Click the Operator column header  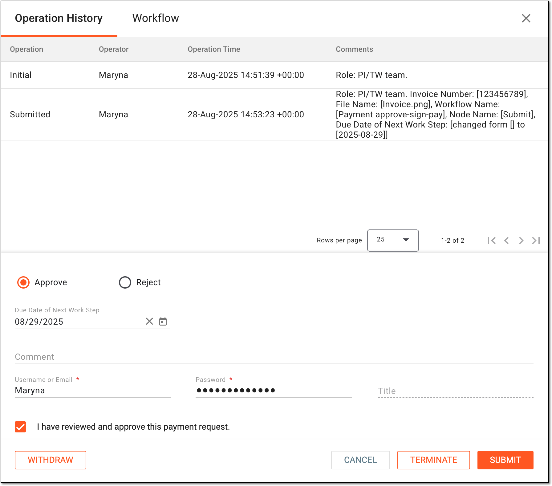(x=114, y=49)
